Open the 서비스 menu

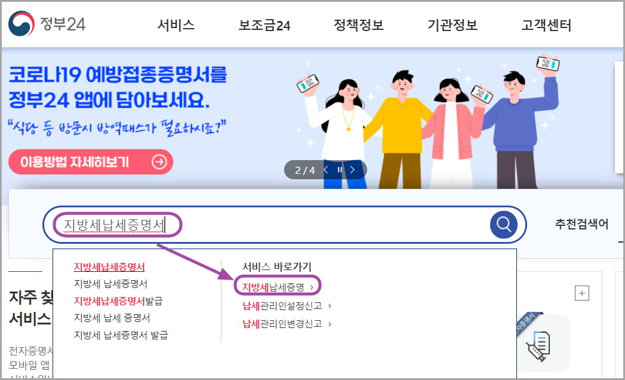pyautogui.click(x=176, y=25)
